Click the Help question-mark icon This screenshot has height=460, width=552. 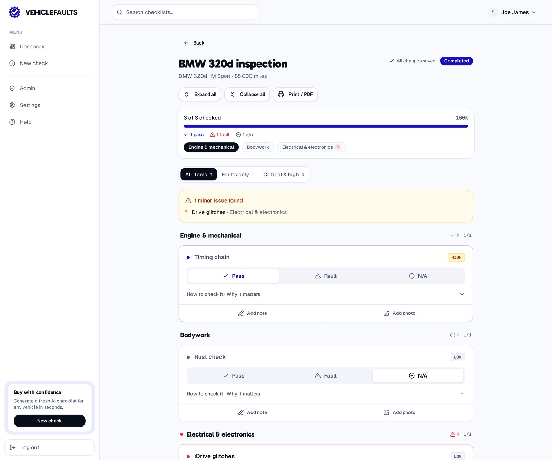click(x=12, y=122)
